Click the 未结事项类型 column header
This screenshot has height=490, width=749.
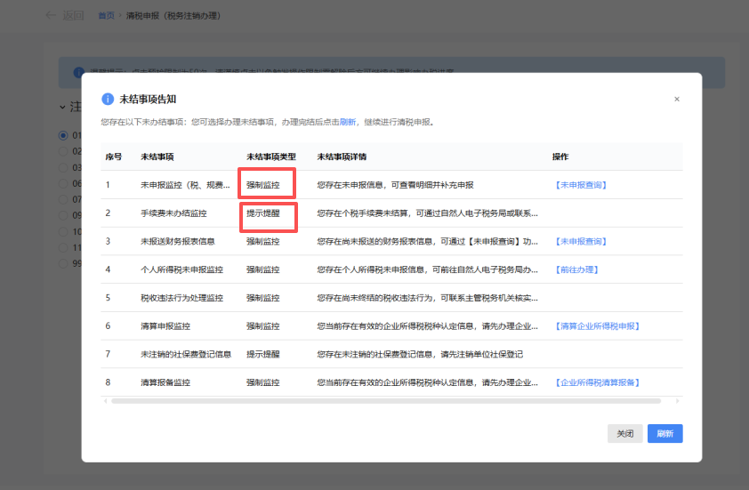pyautogui.click(x=270, y=157)
